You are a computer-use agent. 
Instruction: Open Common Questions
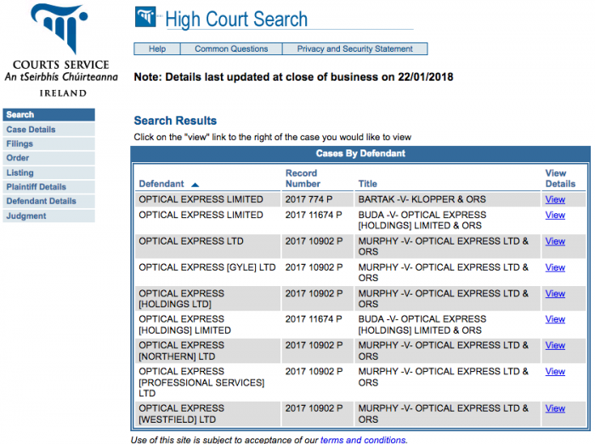pyautogui.click(x=231, y=49)
